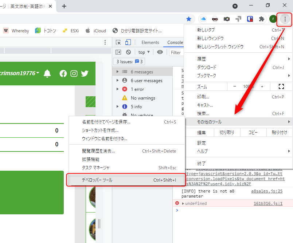Click the sunglasses mask extension icon
The image size is (293, 243).
215,19
